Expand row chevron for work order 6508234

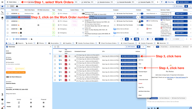tap(191, 21)
